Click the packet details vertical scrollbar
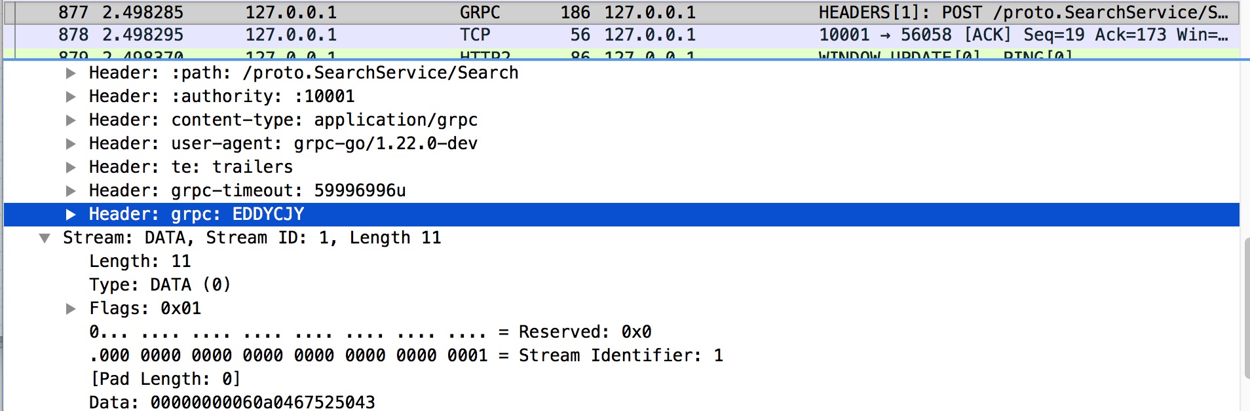Viewport: 1250px width, 411px height. pos(1245,308)
